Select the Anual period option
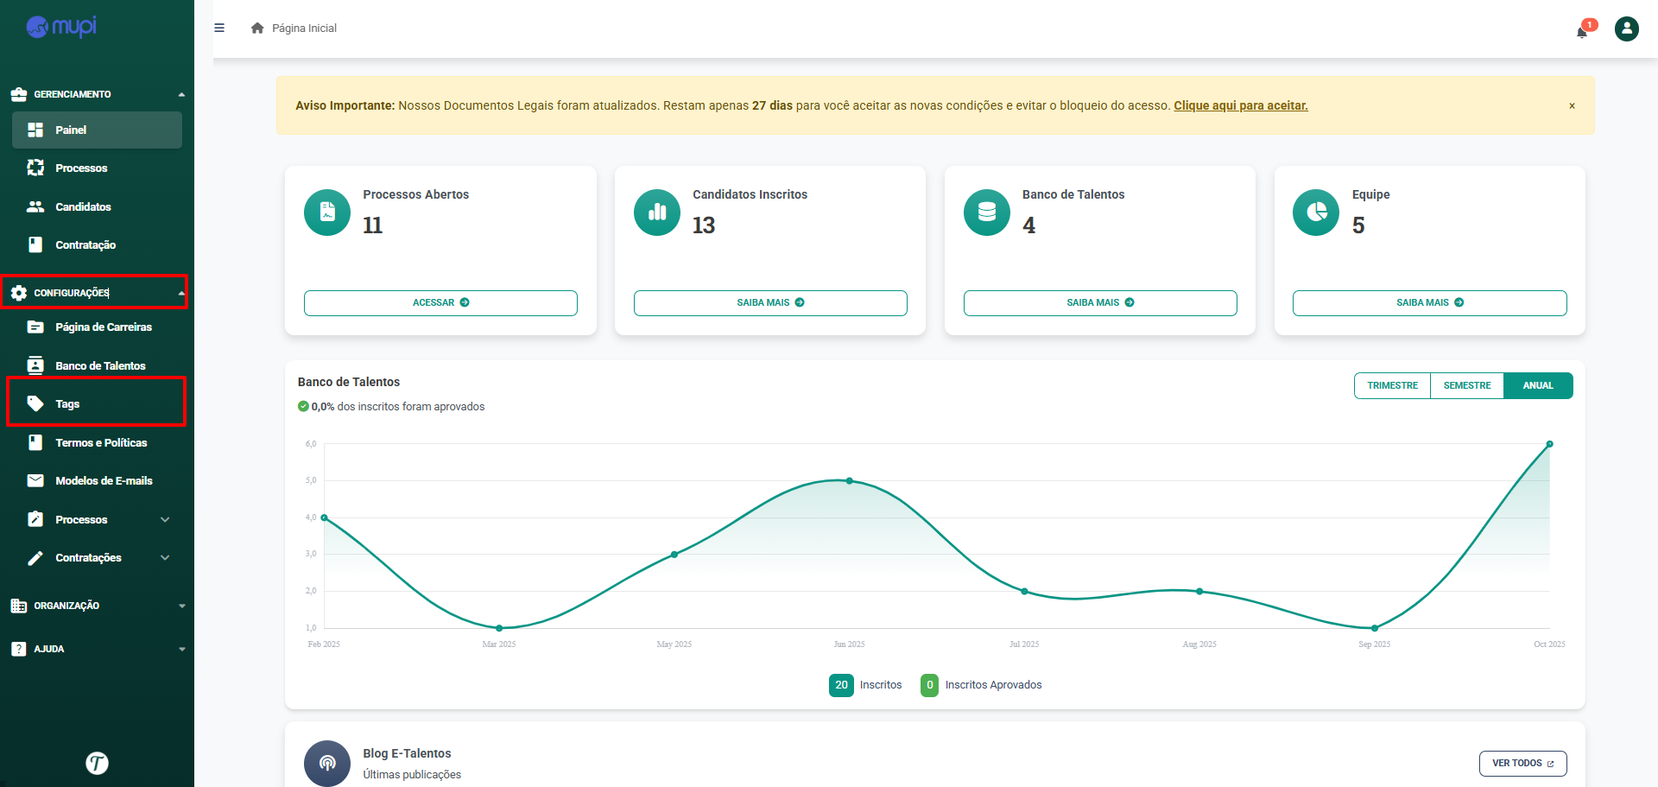1658x787 pixels. [x=1537, y=386]
